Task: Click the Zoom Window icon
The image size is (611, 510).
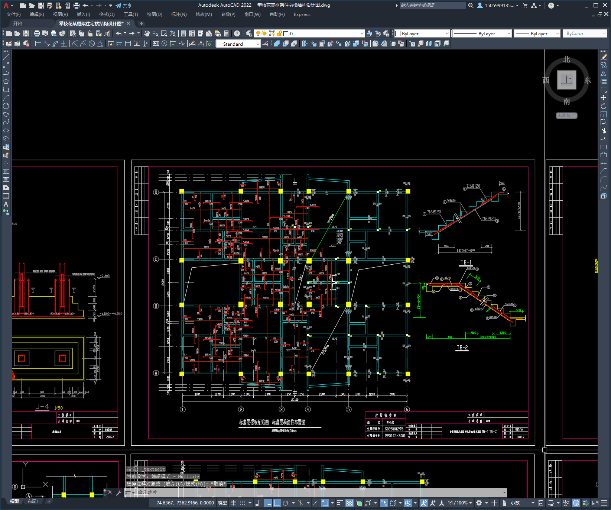Action: (164, 33)
